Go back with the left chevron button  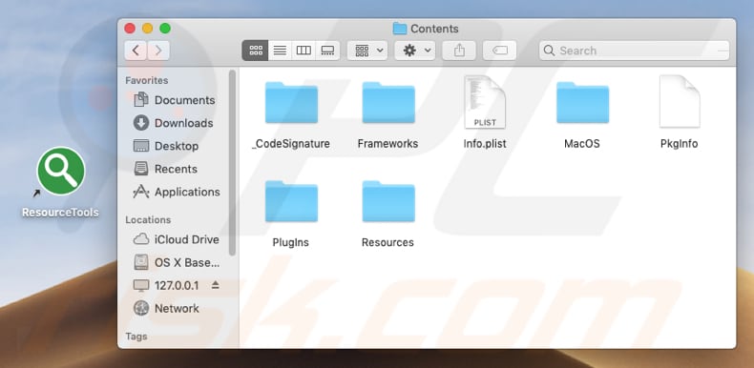click(x=136, y=51)
